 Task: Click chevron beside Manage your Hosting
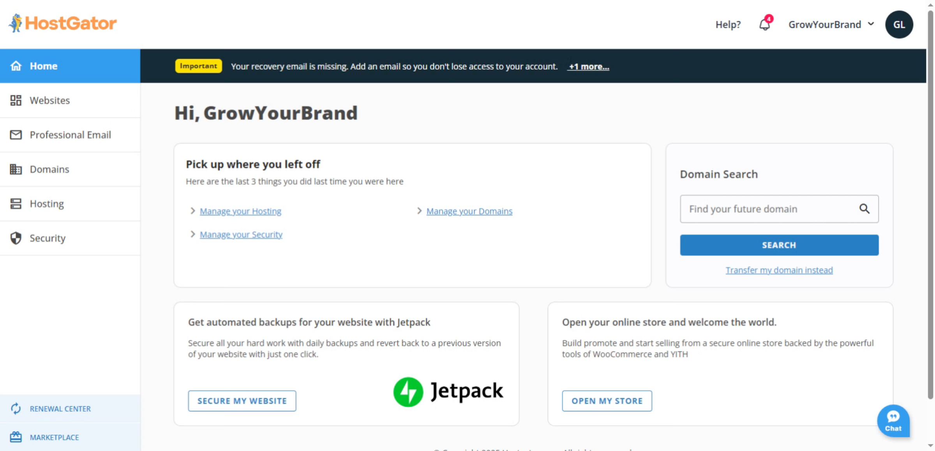(x=192, y=211)
